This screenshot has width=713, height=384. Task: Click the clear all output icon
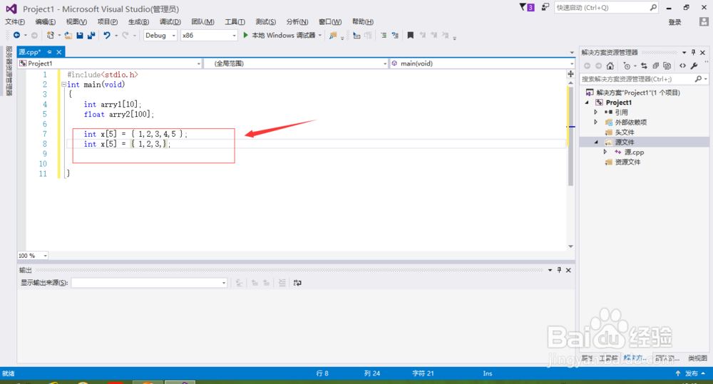pyautogui.click(x=282, y=283)
